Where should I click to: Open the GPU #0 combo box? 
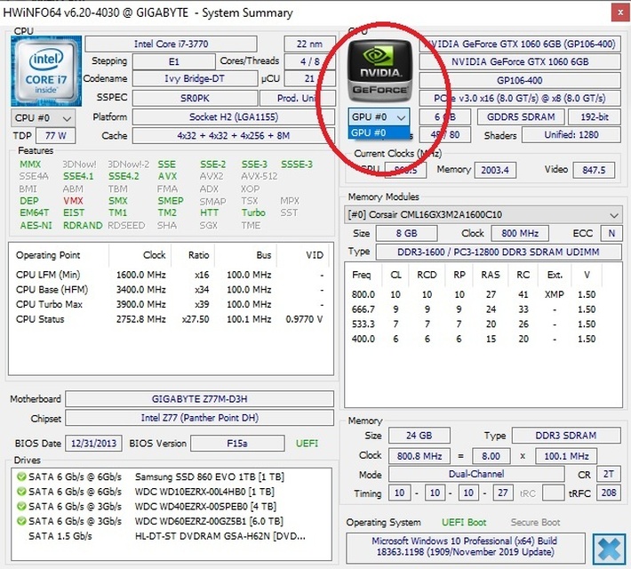379,116
